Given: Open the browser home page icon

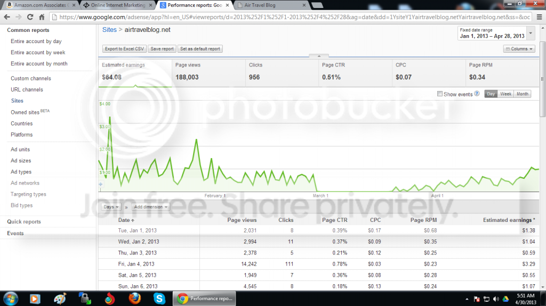Looking at the screenshot, I should pos(42,16).
